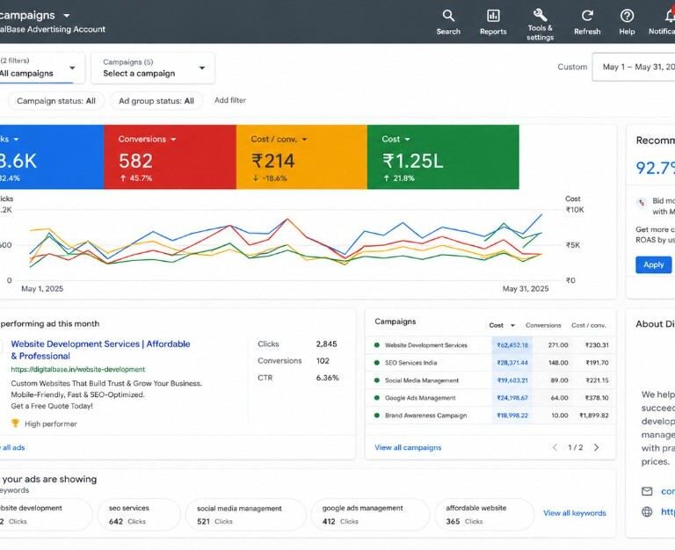
Task: Click status dot for Website Development Services
Action: (x=377, y=345)
